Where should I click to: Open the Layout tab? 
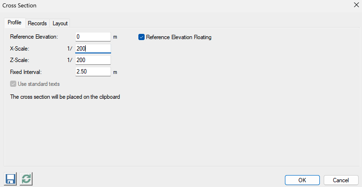(x=60, y=23)
